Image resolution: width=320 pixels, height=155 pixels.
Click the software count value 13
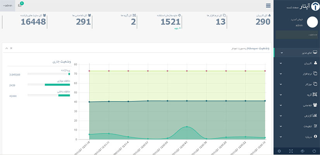220,22
